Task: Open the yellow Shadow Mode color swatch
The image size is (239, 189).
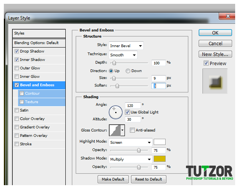Action: (x=159, y=159)
